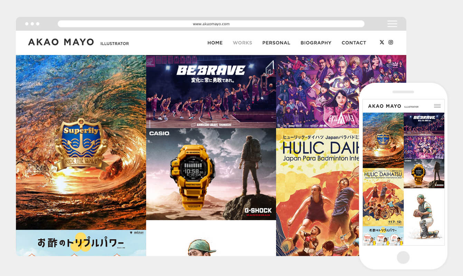Open the baseball catcher illustration on phone
This screenshot has width=463, height=276.
(x=424, y=216)
